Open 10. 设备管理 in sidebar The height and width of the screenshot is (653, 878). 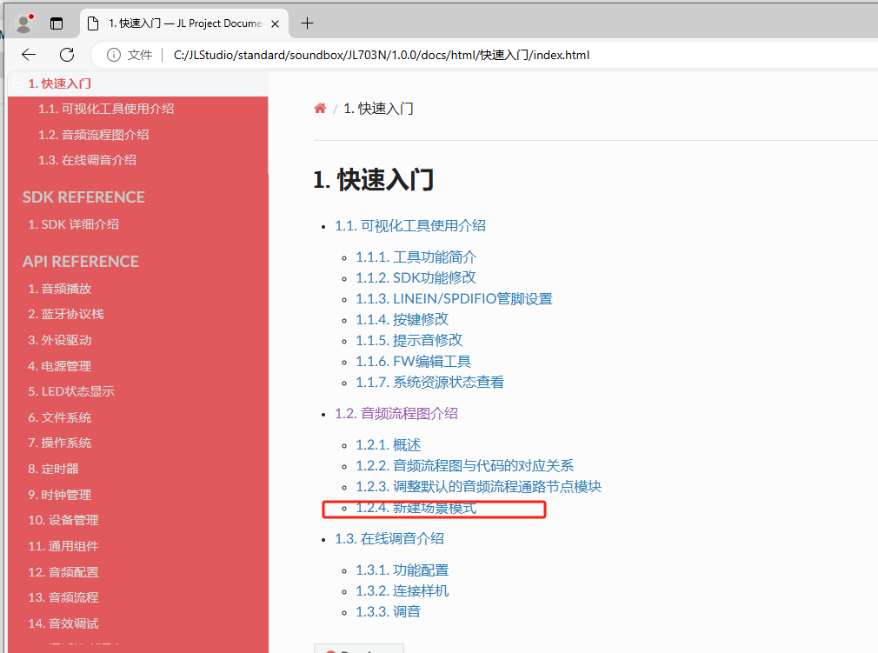[63, 520]
